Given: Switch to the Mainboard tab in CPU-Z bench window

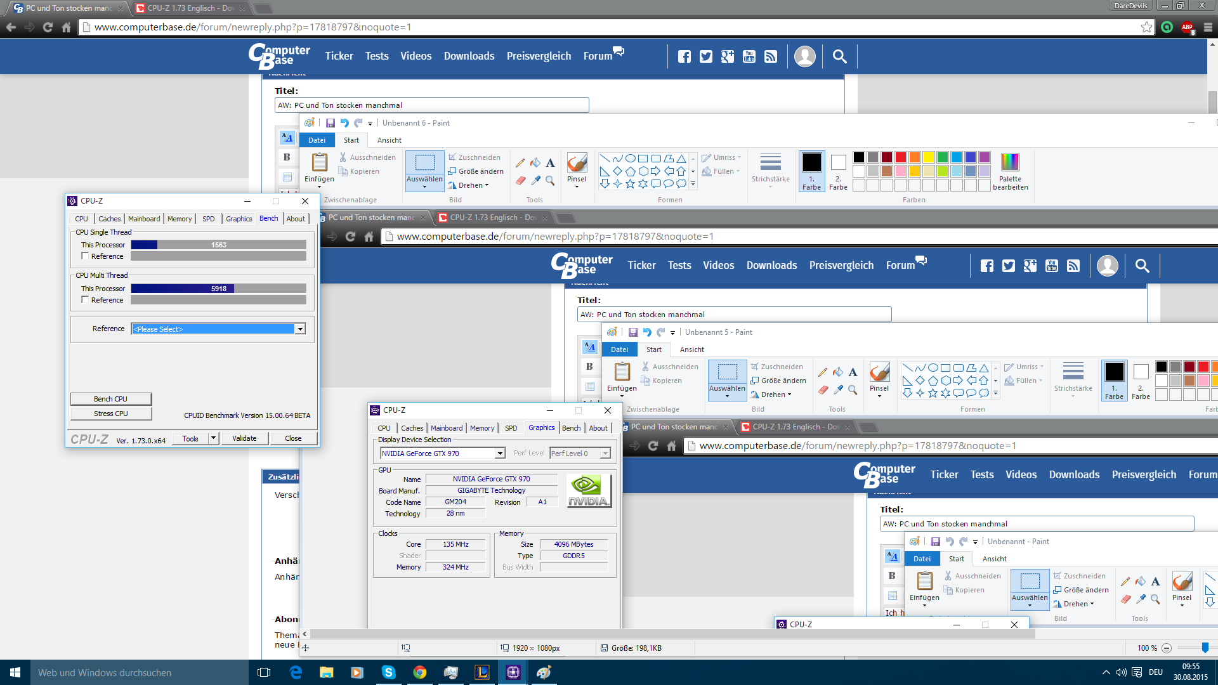Looking at the screenshot, I should tap(144, 219).
